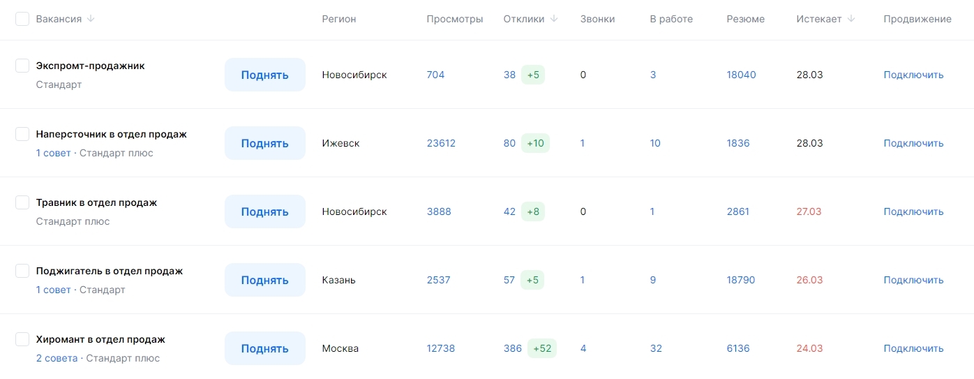Click Поднять for Экспромт-продажник
This screenshot has width=974, height=379.
pyautogui.click(x=265, y=75)
